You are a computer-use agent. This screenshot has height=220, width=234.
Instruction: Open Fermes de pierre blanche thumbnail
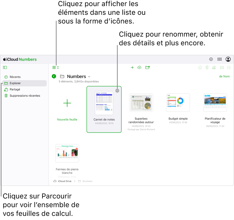pyautogui.click(x=67, y=153)
